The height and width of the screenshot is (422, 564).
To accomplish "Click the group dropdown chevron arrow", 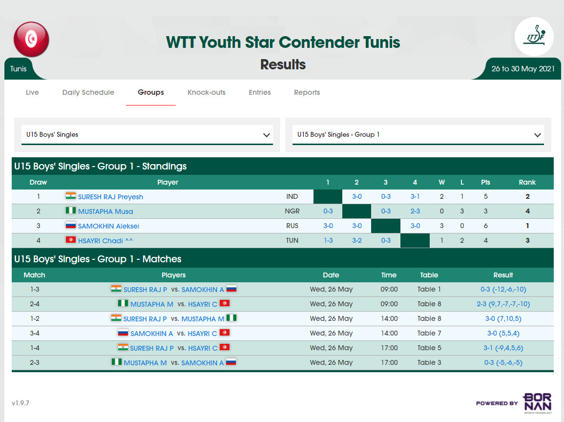I will [537, 135].
